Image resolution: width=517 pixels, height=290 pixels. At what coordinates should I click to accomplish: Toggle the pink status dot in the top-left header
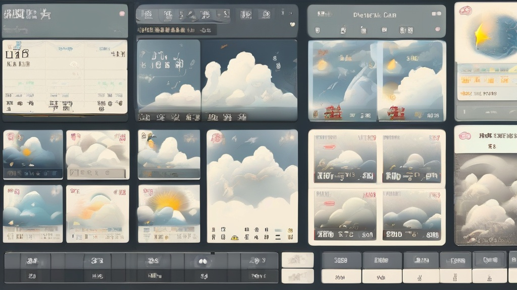(122, 13)
